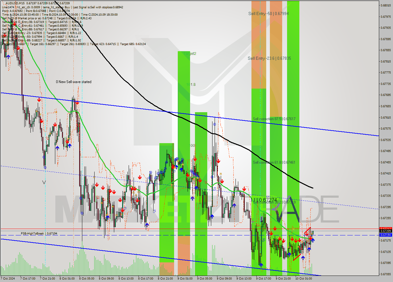This screenshot has width=393, height=282.
Task: Click the 'Target 685: 0.63134' text
Action: click(133, 44)
